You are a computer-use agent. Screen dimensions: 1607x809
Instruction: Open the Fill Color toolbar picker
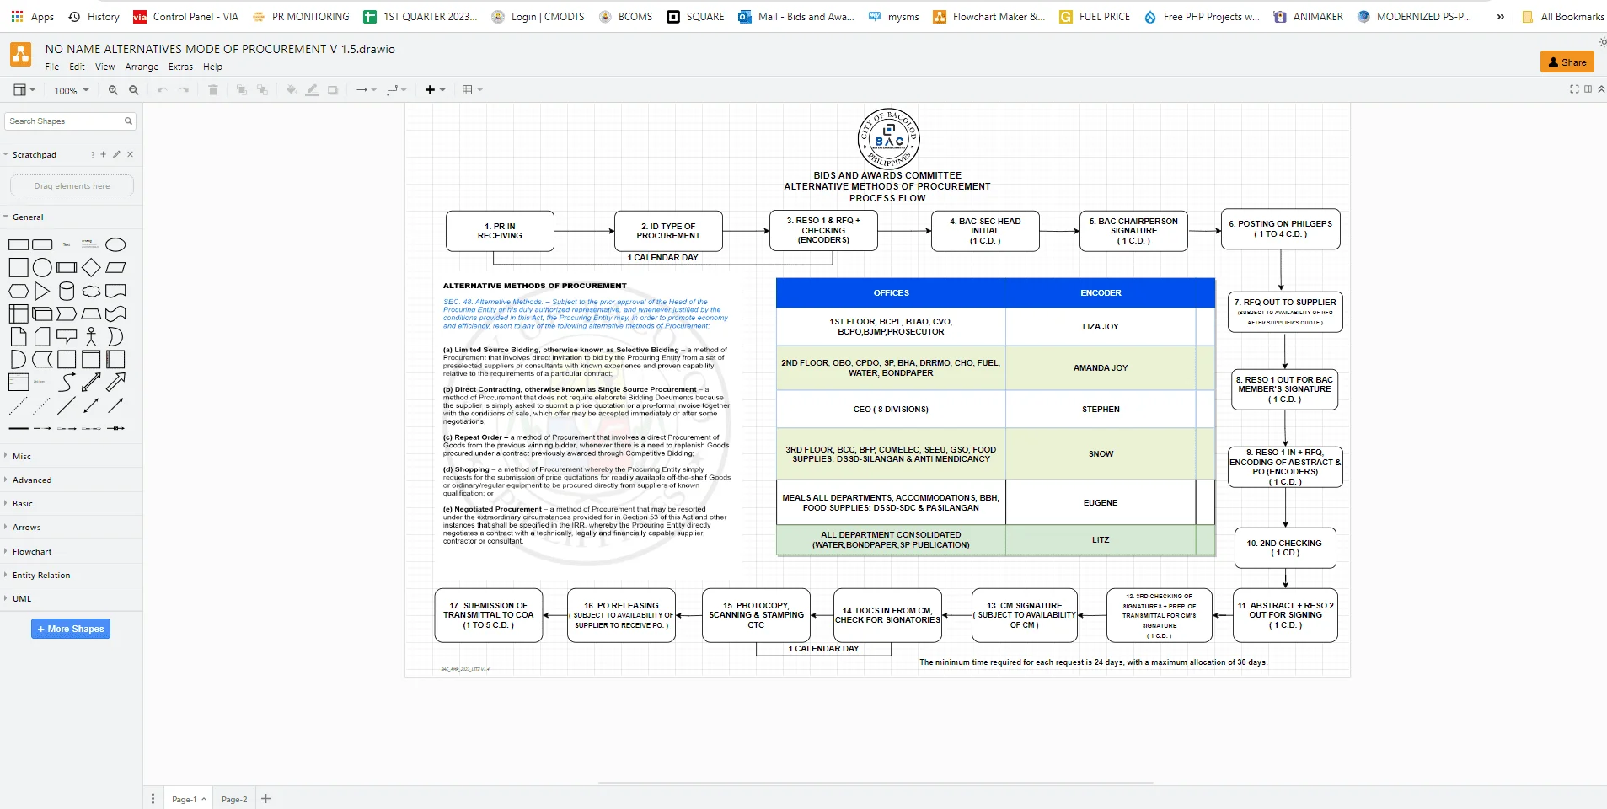[x=292, y=90]
